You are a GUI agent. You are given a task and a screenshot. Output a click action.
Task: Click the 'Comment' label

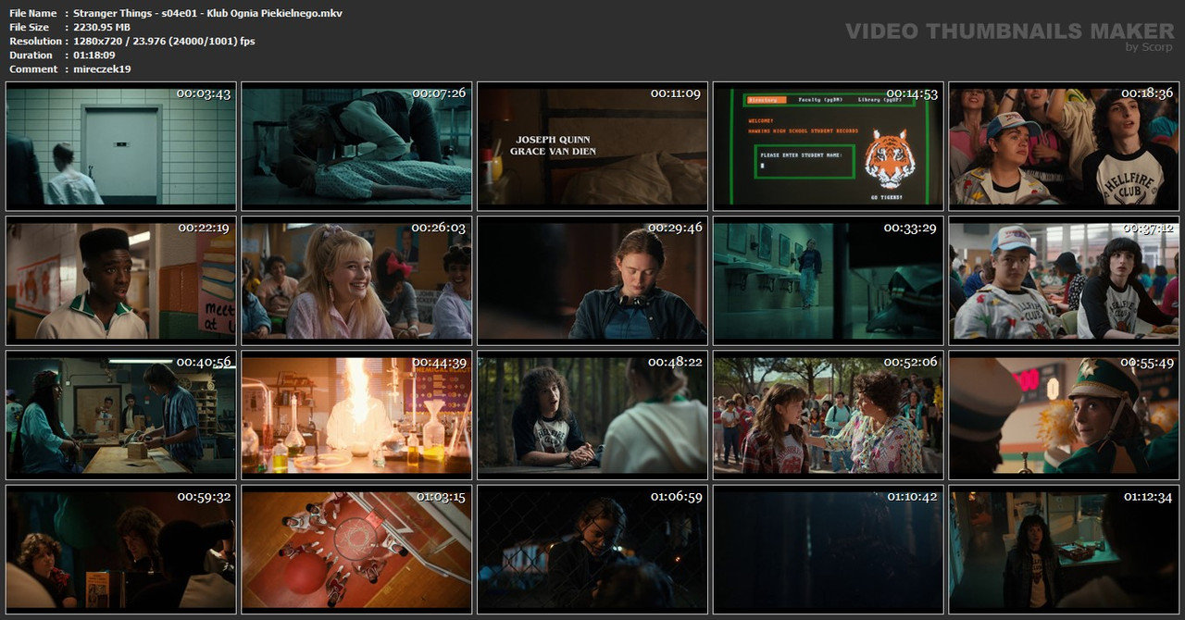[x=32, y=68]
